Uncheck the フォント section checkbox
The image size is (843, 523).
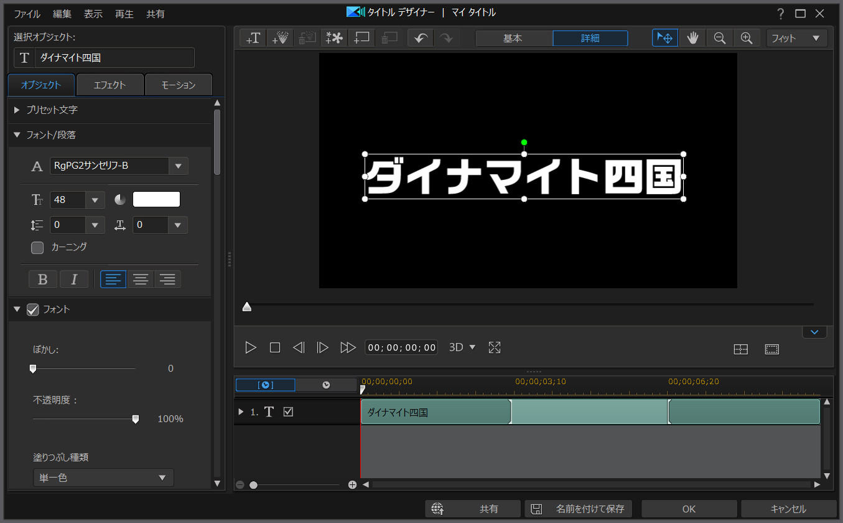pos(33,309)
